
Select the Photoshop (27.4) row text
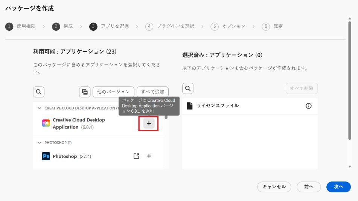tap(72, 156)
